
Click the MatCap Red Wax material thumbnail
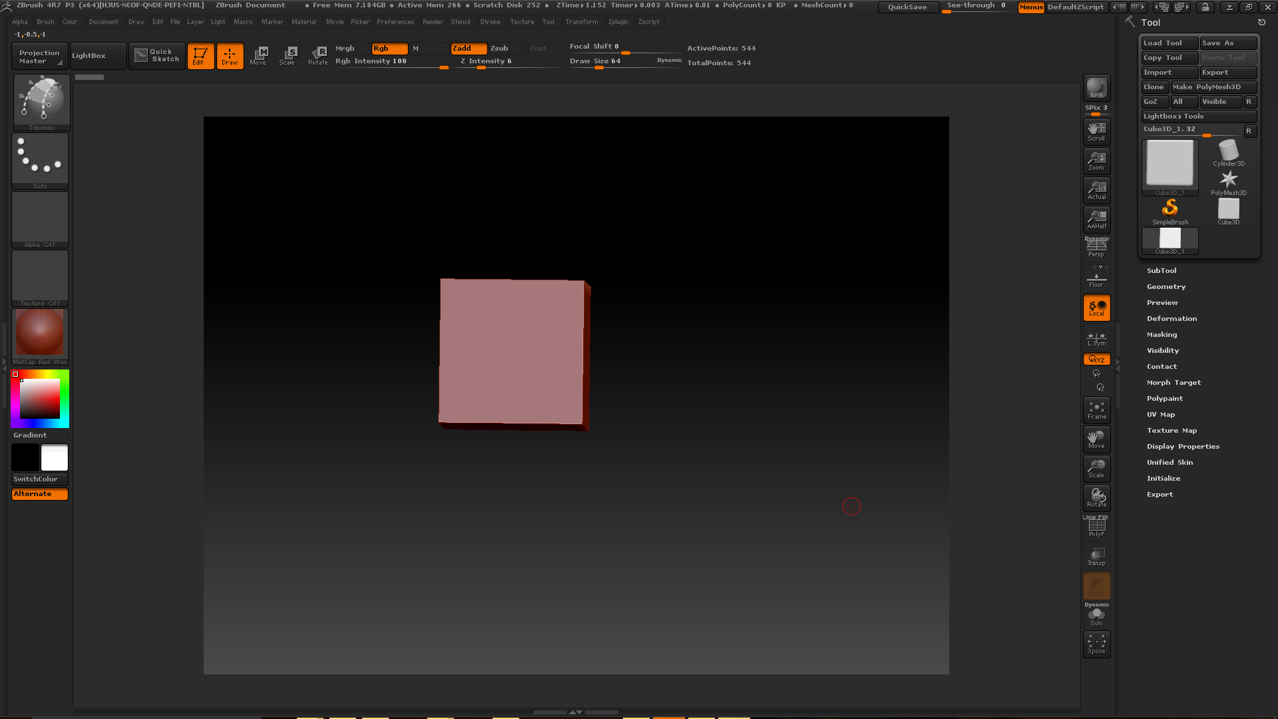pyautogui.click(x=40, y=333)
